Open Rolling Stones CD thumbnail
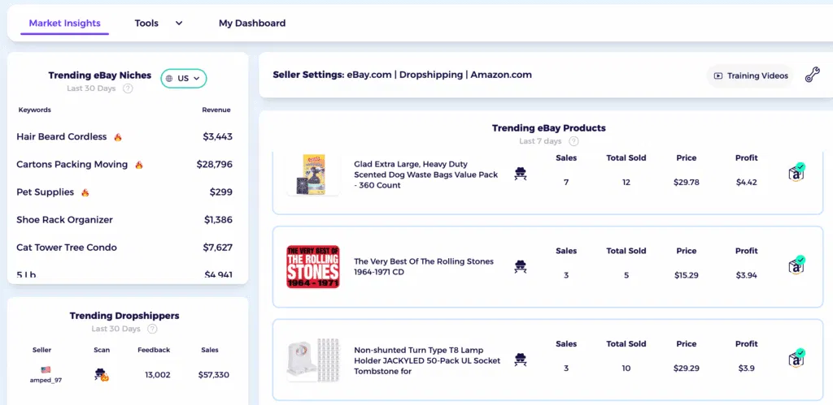The height and width of the screenshot is (405, 833). 313,267
